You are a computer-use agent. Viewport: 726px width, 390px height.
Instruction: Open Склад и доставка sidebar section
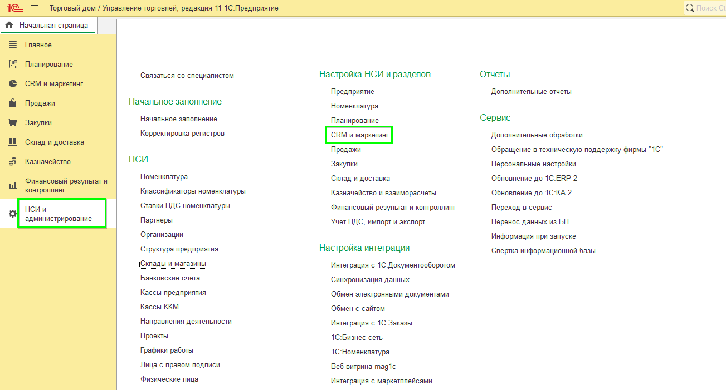point(55,142)
